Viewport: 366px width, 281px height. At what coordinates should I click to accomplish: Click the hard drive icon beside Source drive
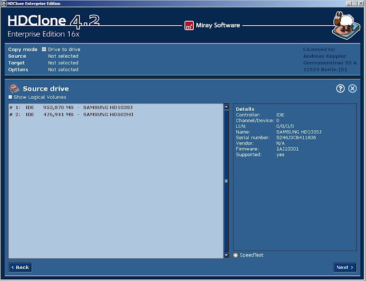(14, 89)
